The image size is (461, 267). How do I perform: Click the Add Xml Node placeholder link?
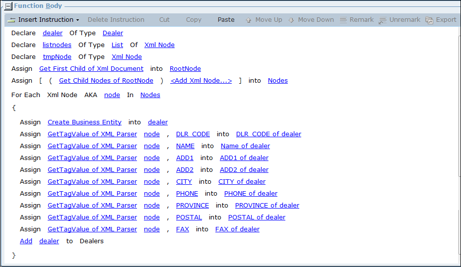tap(201, 81)
